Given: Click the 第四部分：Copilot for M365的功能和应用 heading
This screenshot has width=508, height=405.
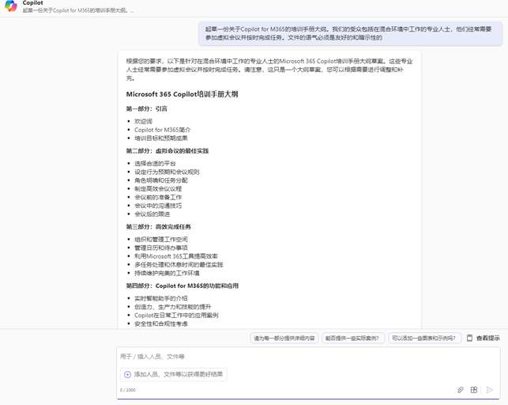Looking at the screenshot, I should 182,286.
